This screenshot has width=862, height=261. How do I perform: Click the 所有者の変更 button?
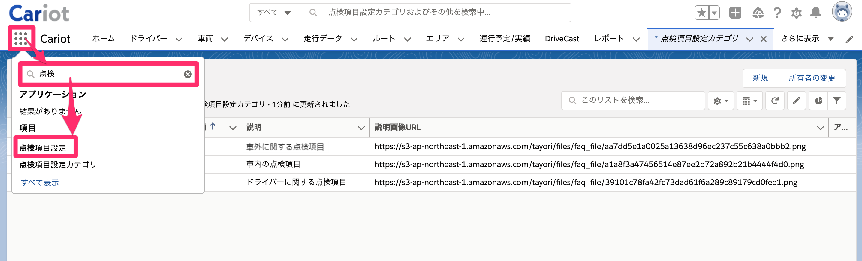pos(812,78)
